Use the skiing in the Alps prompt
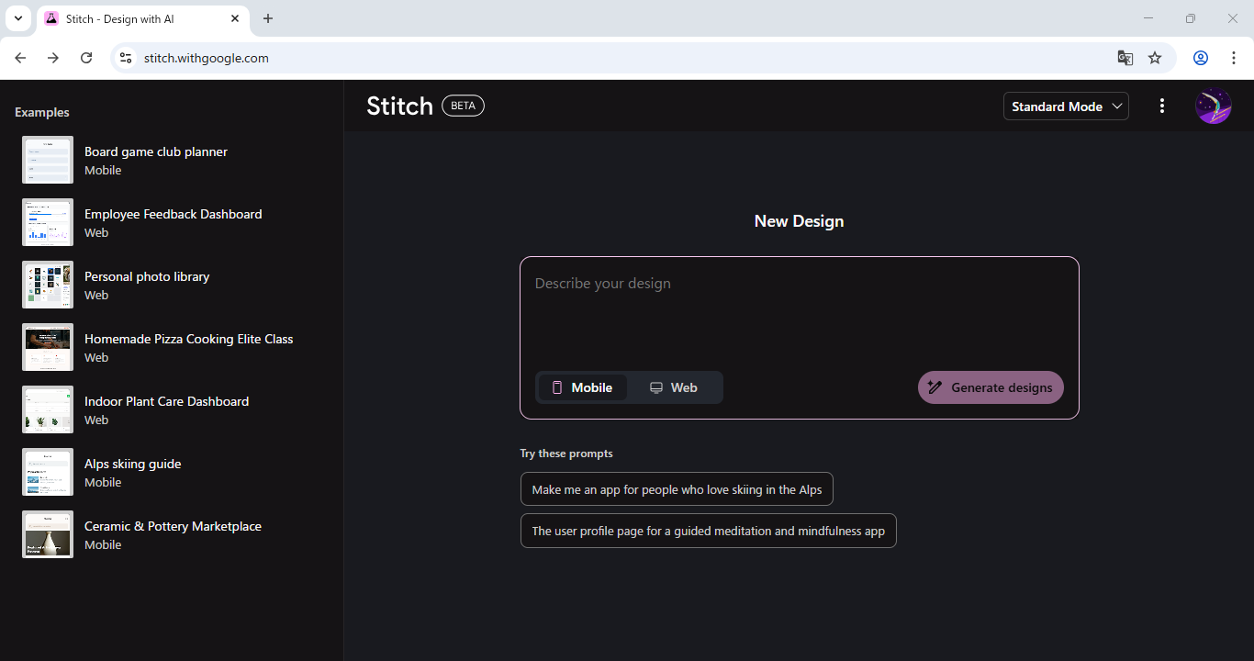This screenshot has height=661, width=1254. click(677, 489)
